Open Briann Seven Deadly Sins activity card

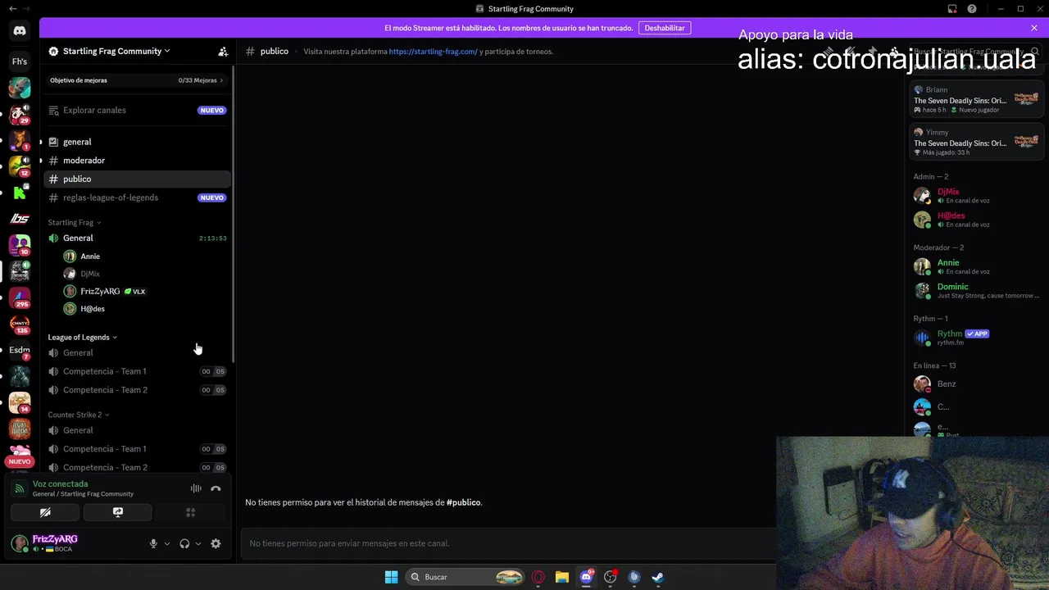[975, 99]
